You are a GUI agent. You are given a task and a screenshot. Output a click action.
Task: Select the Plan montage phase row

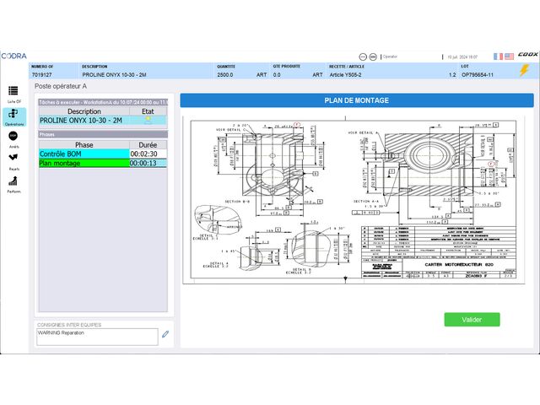pyautogui.click(x=84, y=163)
